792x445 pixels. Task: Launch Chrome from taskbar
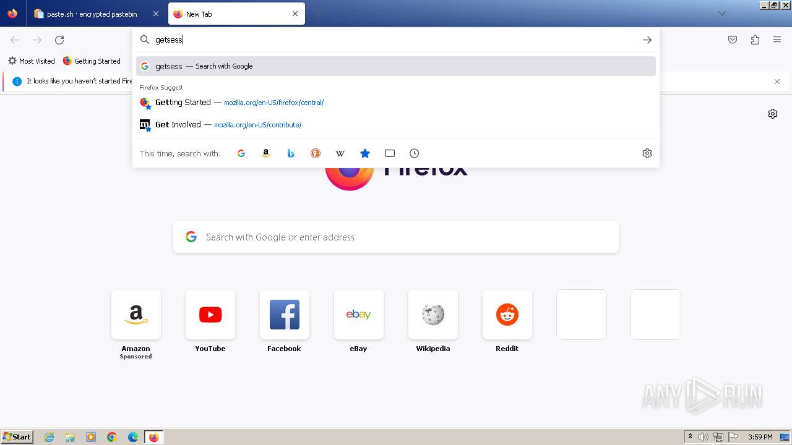(x=112, y=437)
